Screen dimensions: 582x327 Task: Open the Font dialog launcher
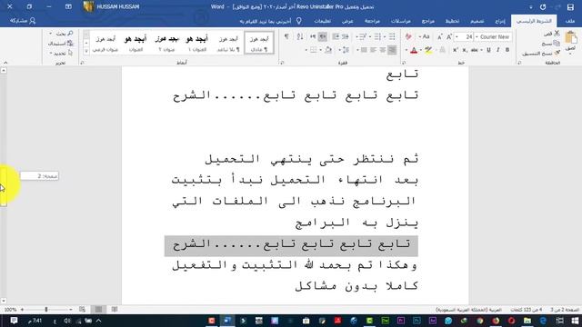click(404, 63)
